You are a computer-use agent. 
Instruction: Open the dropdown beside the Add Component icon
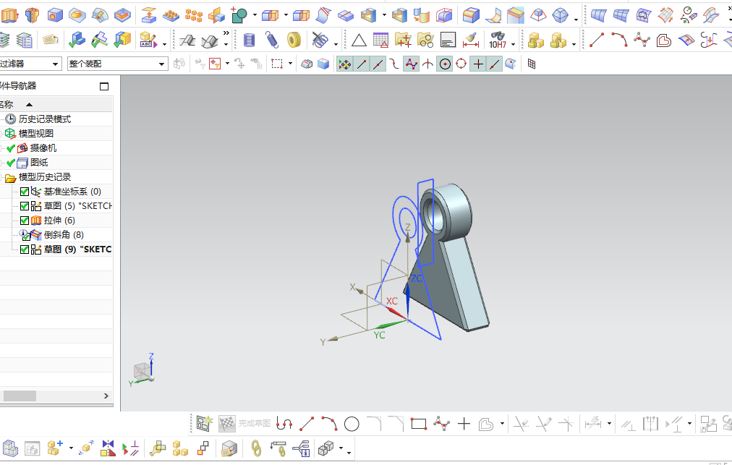pos(71,448)
